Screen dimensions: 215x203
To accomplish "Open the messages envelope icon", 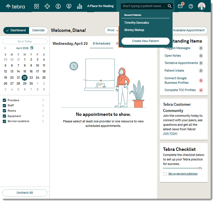I will click(x=180, y=6).
